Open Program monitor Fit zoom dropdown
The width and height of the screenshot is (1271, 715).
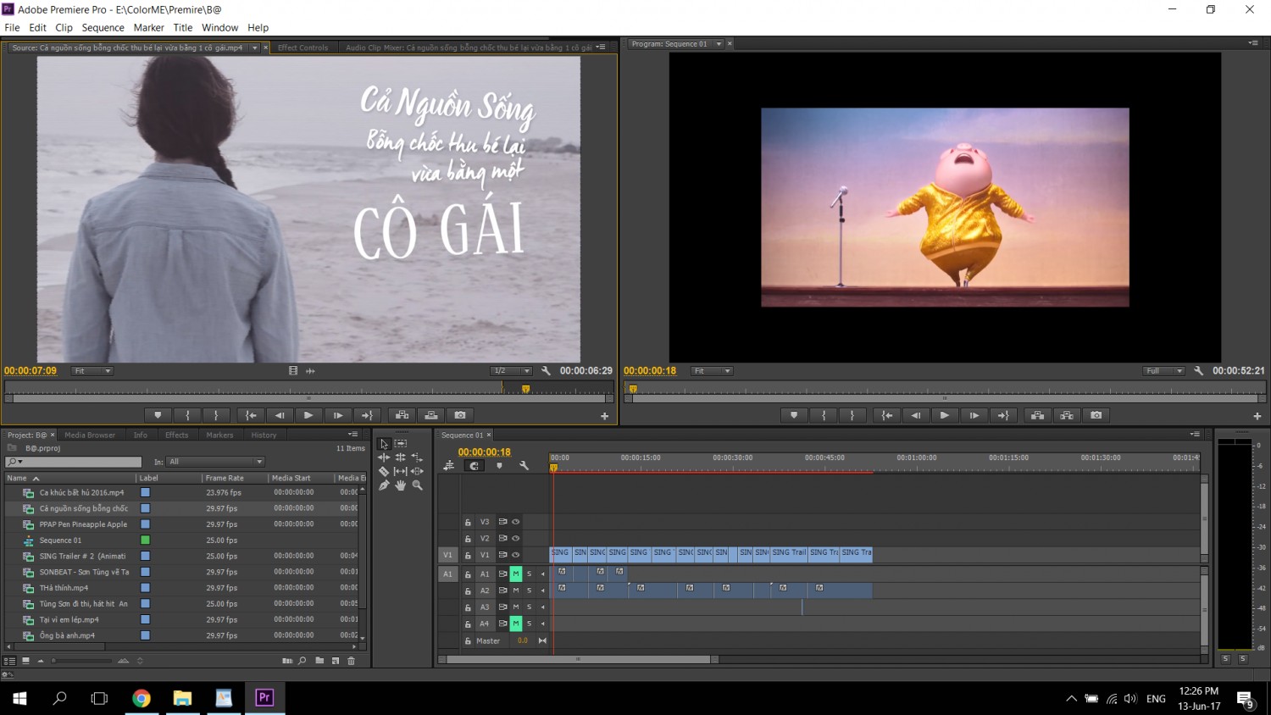coord(713,371)
